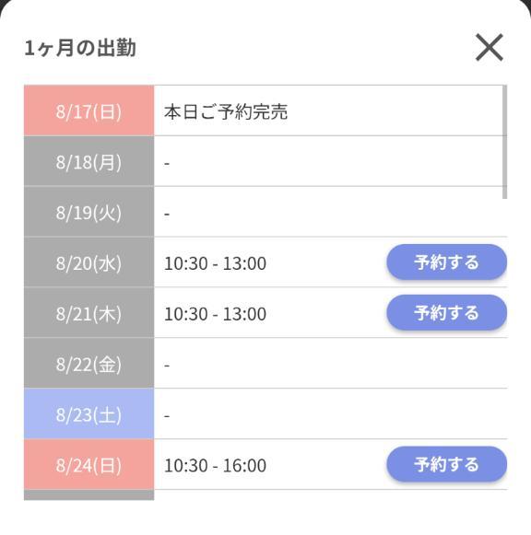The width and height of the screenshot is (531, 535).
Task: Select the 8/24(日) date cell
Action: pos(88,464)
